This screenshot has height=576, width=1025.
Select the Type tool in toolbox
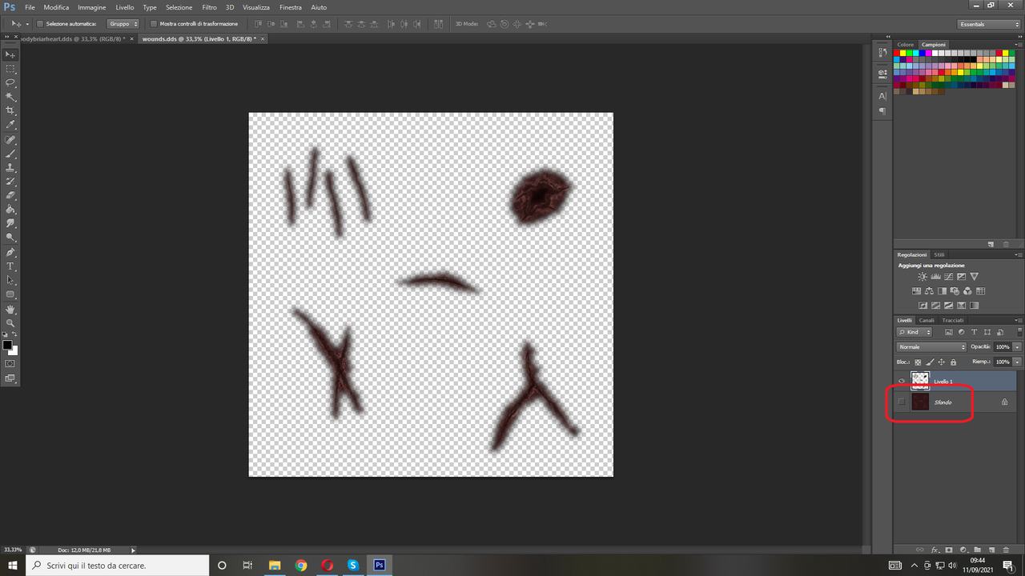point(10,266)
